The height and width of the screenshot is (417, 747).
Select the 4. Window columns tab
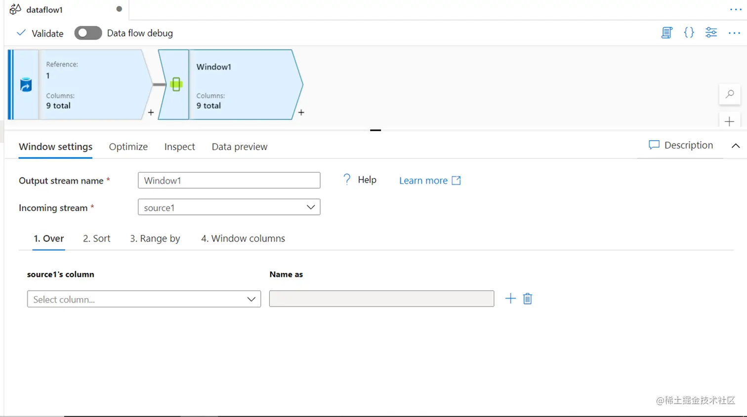click(x=243, y=238)
